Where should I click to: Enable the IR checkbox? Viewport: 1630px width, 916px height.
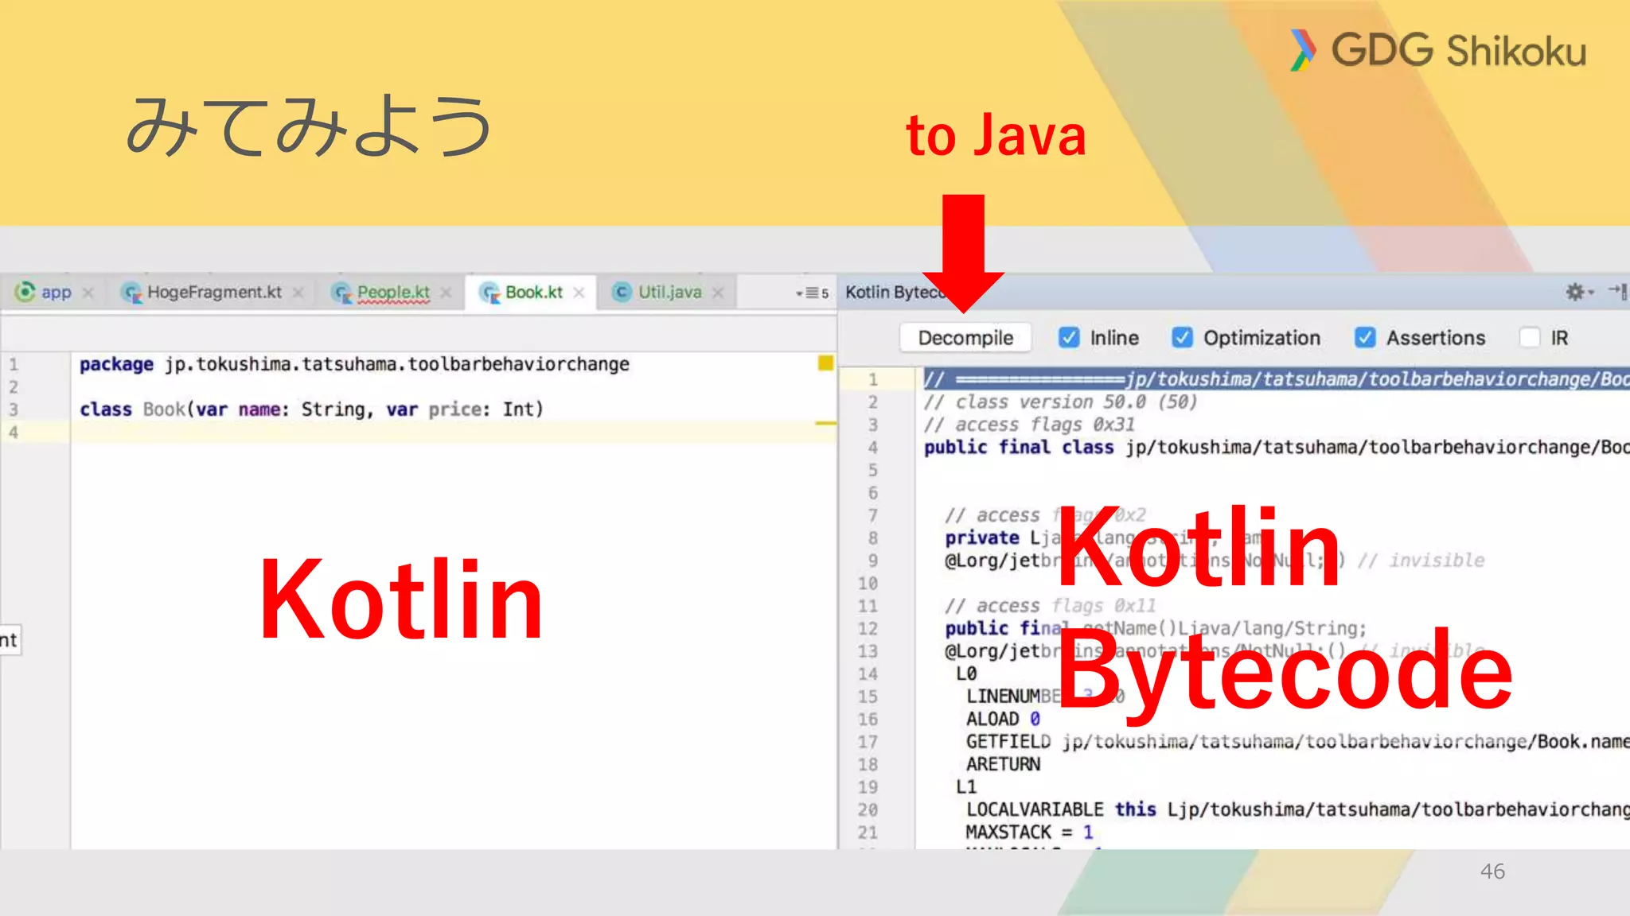click(1530, 338)
